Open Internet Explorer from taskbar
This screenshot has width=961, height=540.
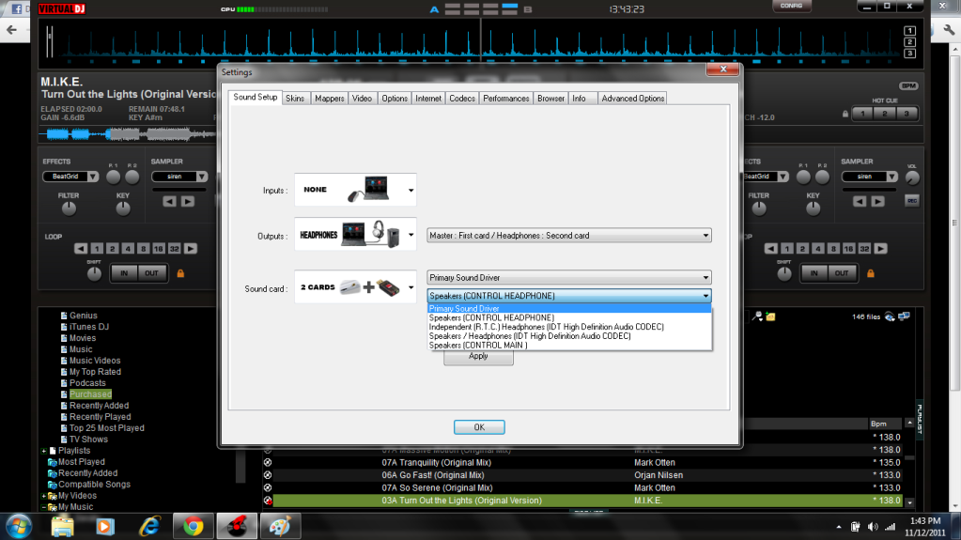click(x=149, y=527)
